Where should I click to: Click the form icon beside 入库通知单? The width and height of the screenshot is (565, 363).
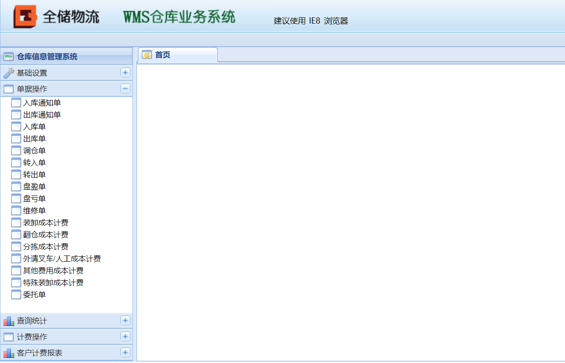(x=16, y=103)
